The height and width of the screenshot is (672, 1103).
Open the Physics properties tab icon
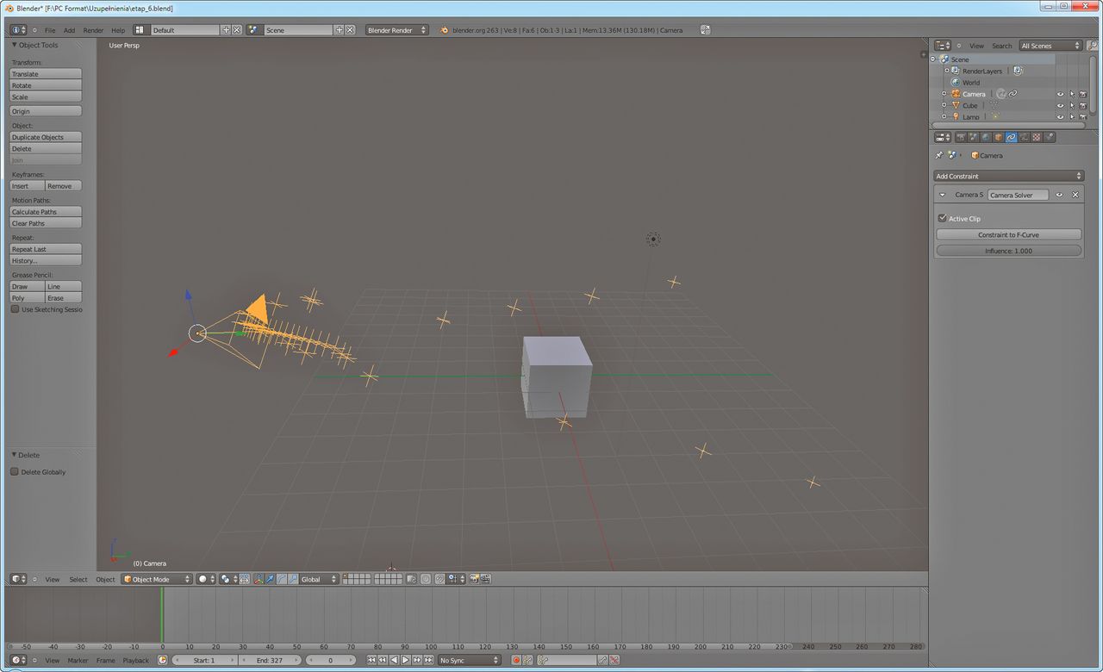(1049, 137)
